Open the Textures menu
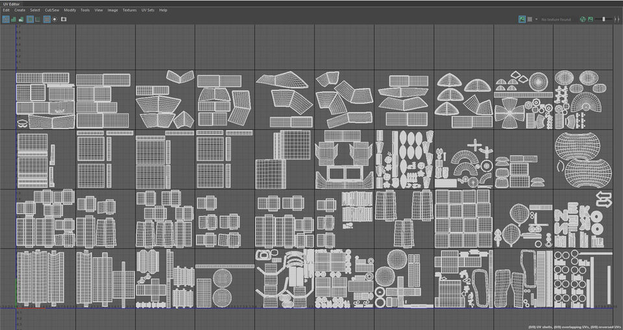This screenshot has height=330, width=623. 130,10
